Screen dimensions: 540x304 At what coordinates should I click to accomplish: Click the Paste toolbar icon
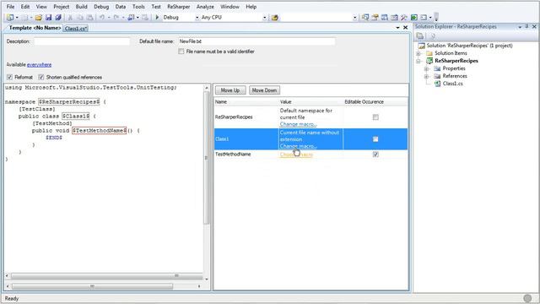click(x=90, y=17)
